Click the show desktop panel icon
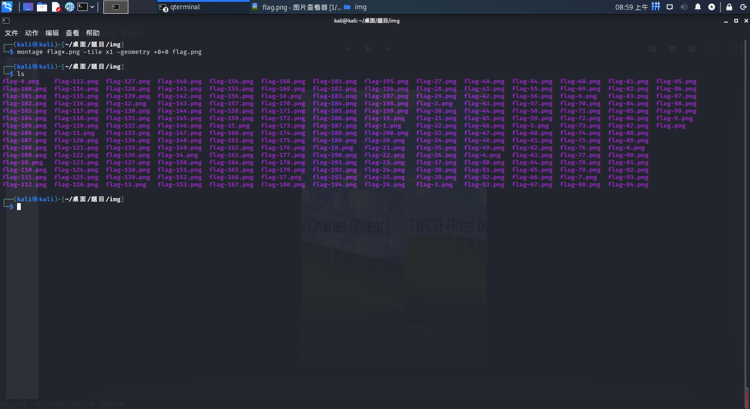 pos(28,7)
